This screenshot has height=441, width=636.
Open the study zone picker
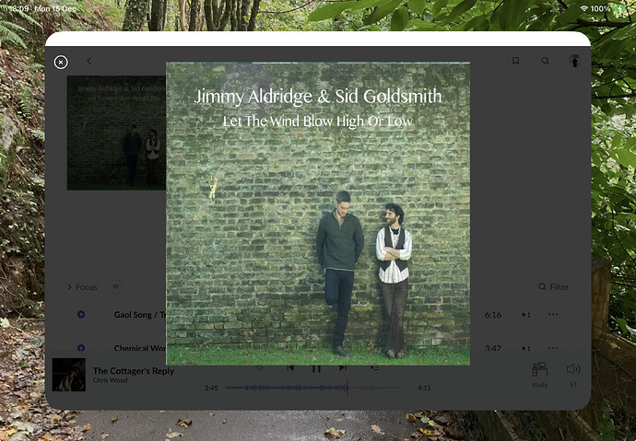click(540, 375)
